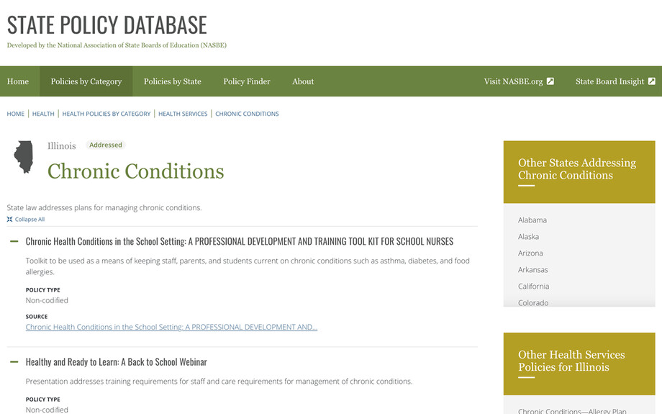Image resolution: width=662 pixels, height=414 pixels.
Task: Click the HEALTH SERVICES breadcrumb
Action: [183, 114]
